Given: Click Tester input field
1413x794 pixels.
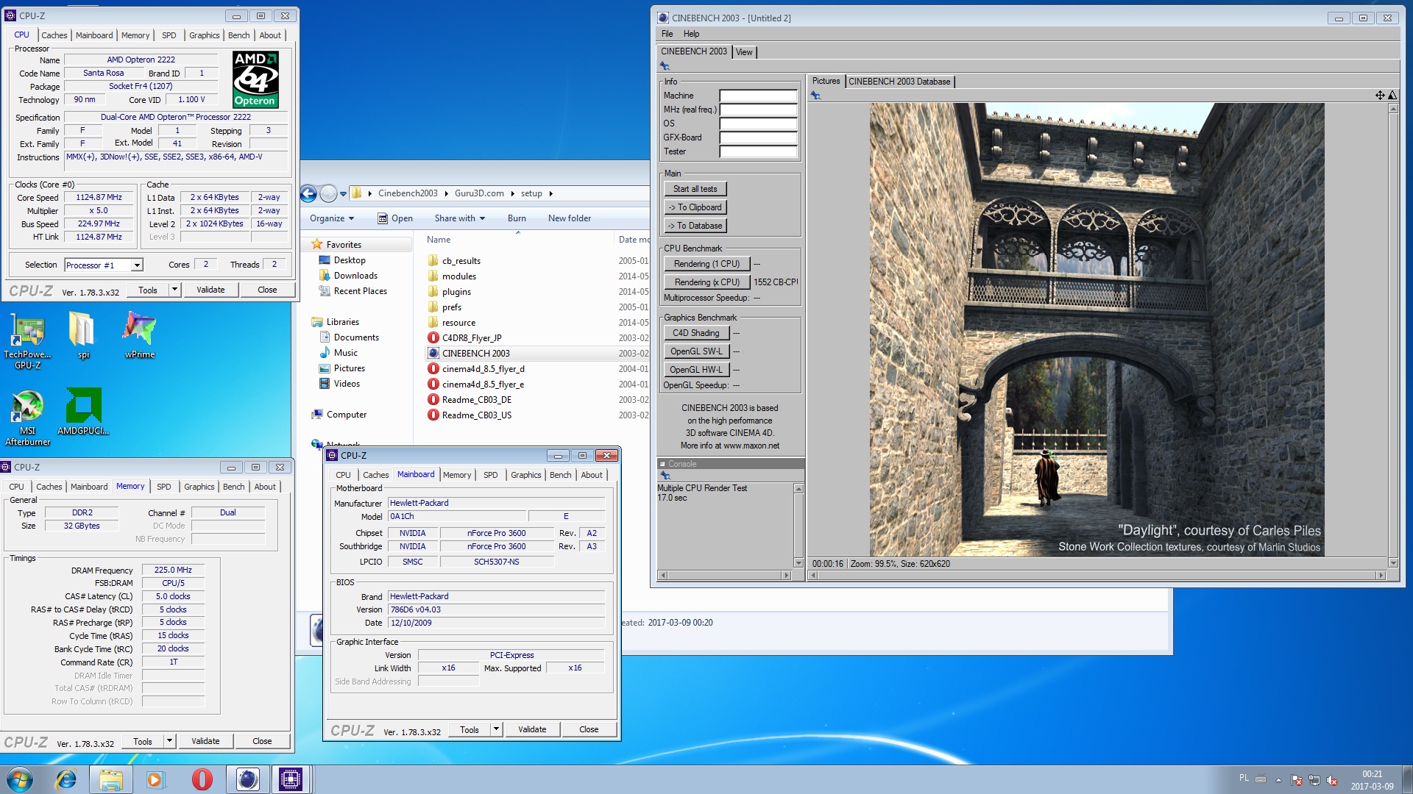Looking at the screenshot, I should click(758, 151).
